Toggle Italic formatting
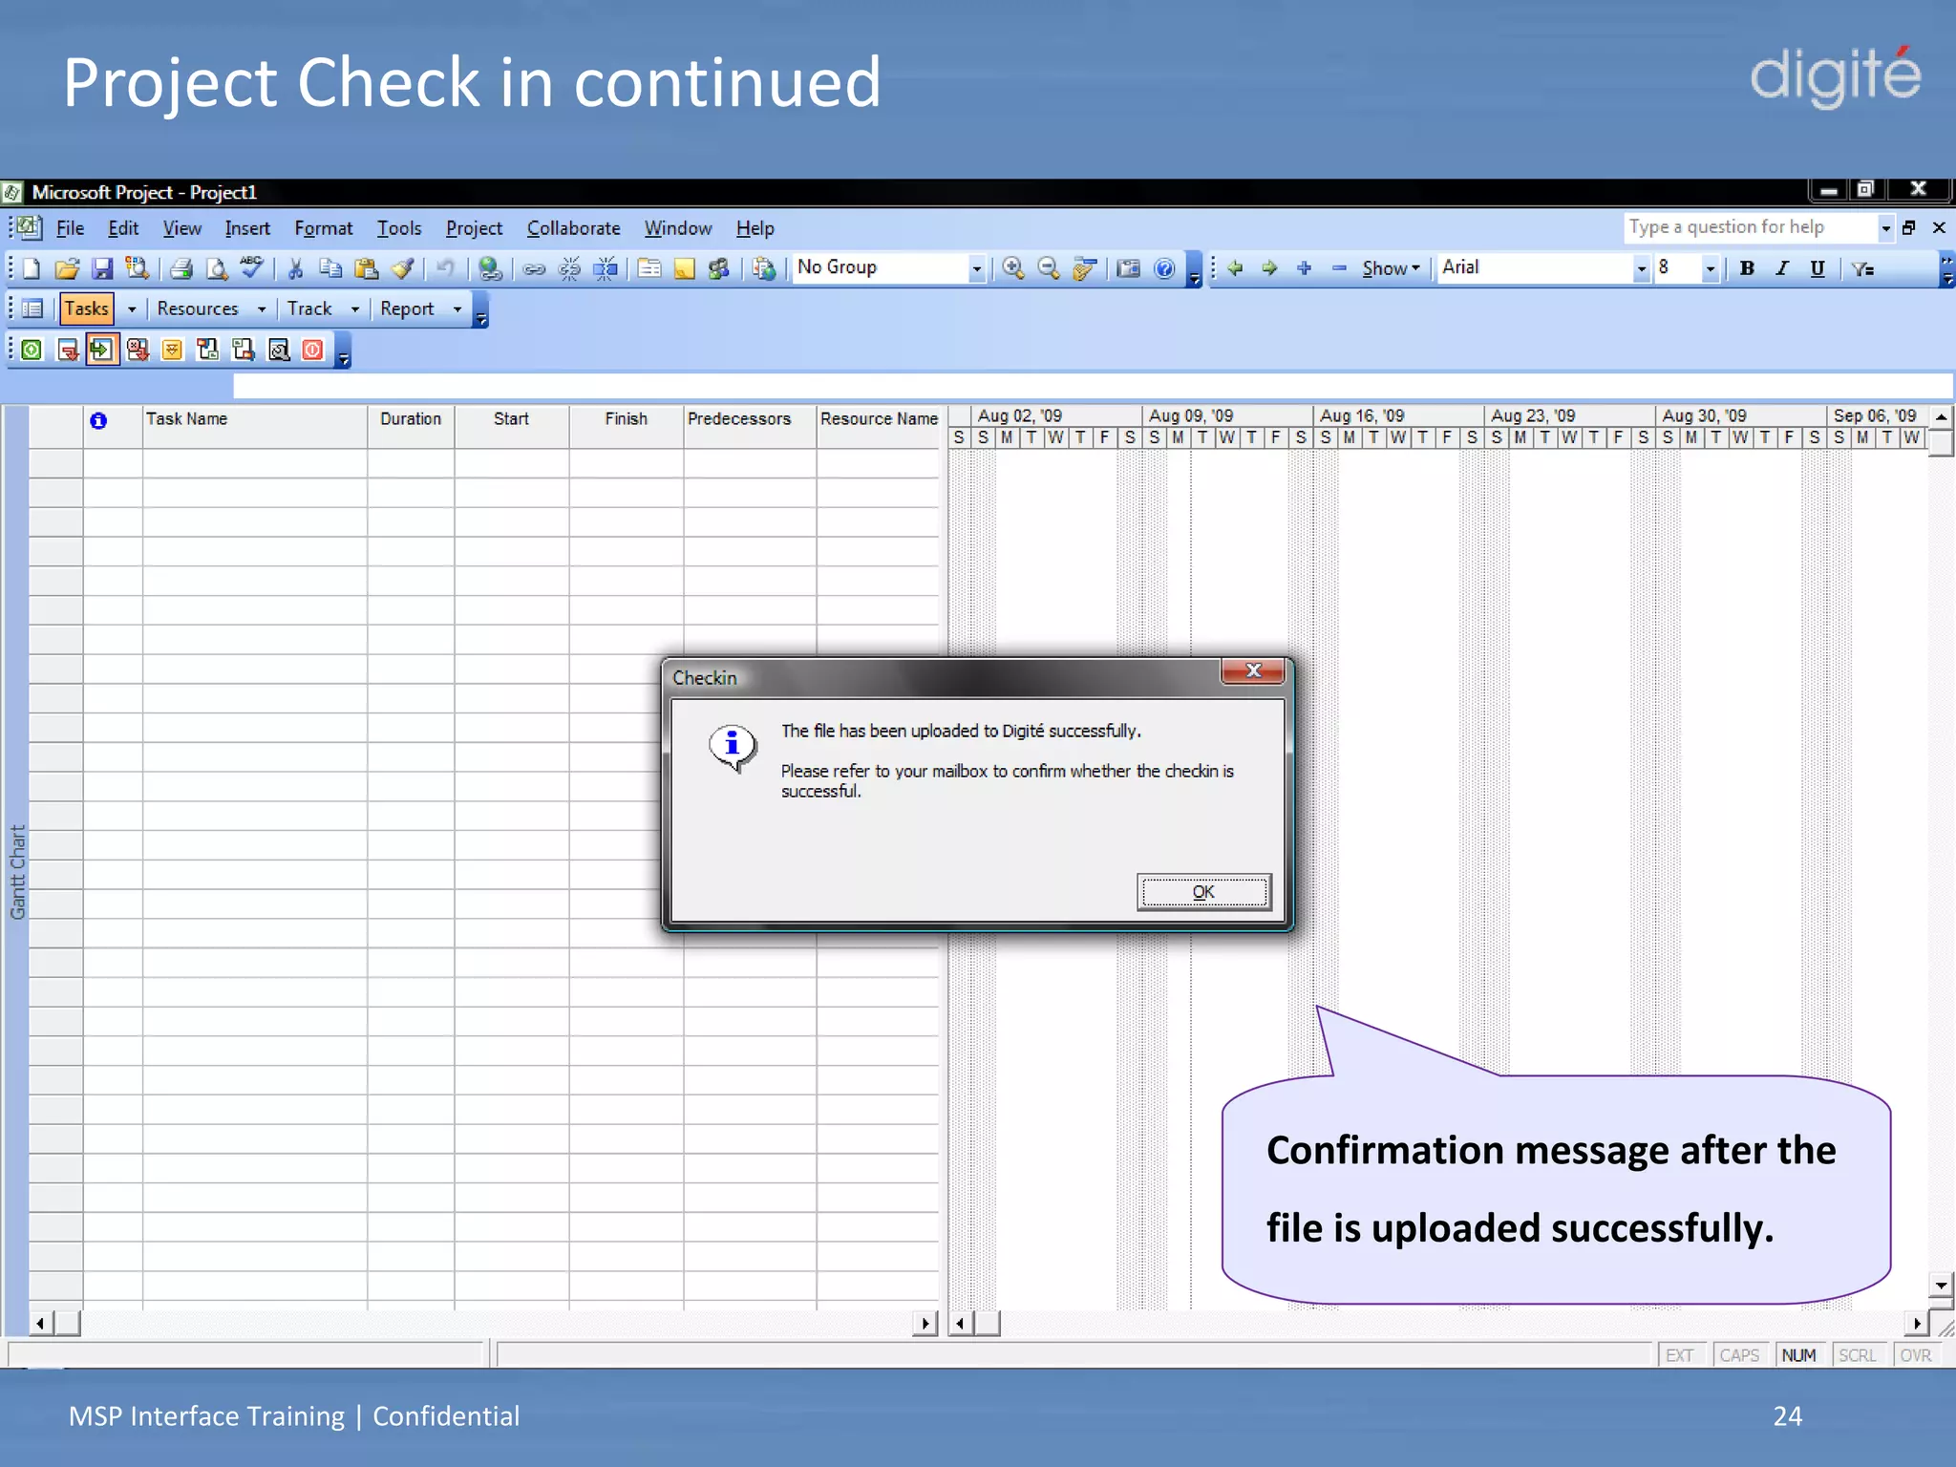The image size is (1956, 1467). coord(1782,268)
